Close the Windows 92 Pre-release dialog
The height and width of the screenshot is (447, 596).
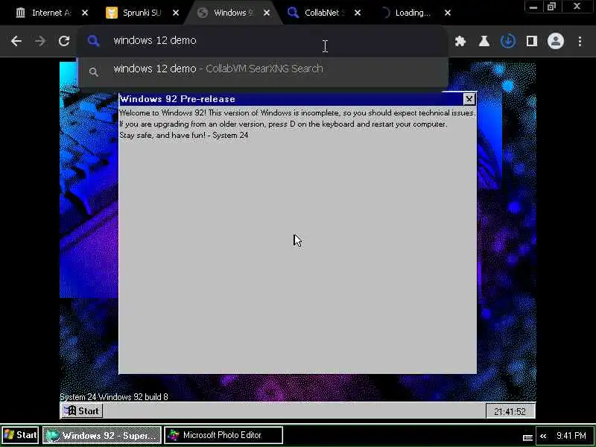tap(469, 99)
